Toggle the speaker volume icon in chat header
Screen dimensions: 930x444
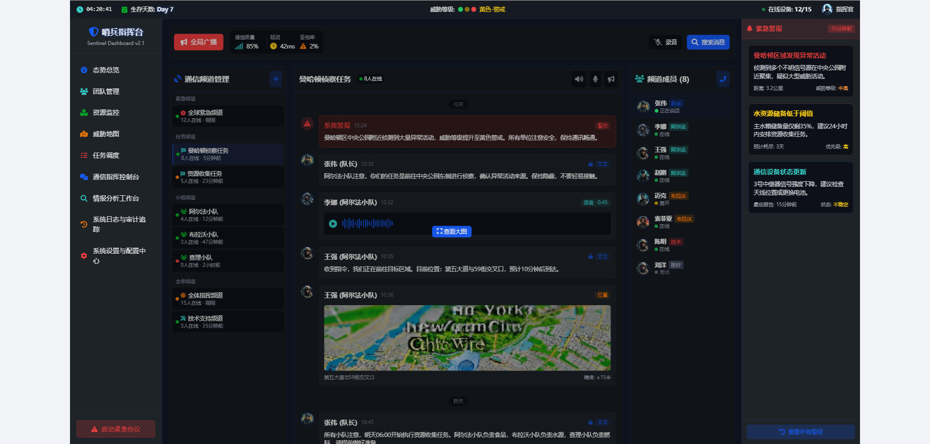[x=579, y=79]
